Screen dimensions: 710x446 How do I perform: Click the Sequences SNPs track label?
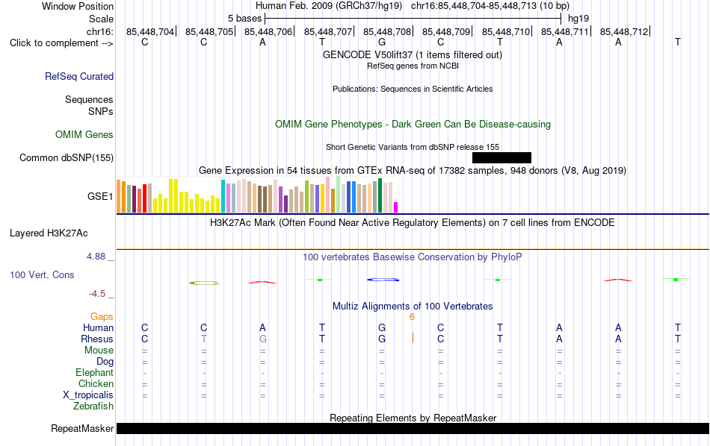pyautogui.click(x=89, y=105)
